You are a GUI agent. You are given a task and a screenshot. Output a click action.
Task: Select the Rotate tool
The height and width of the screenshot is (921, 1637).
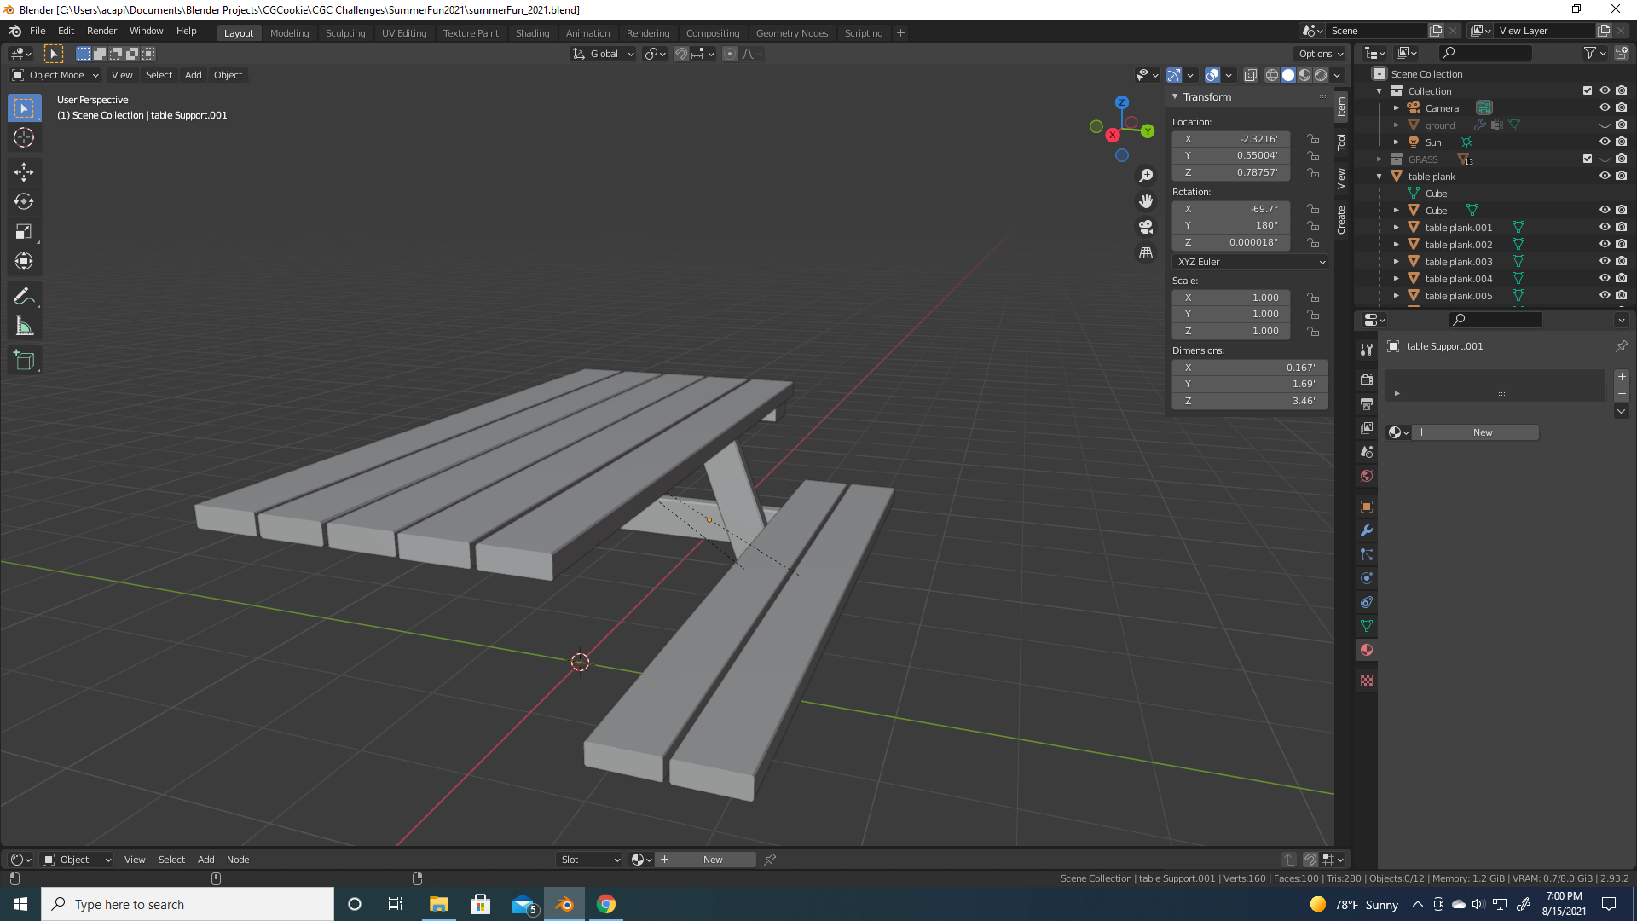click(x=24, y=202)
